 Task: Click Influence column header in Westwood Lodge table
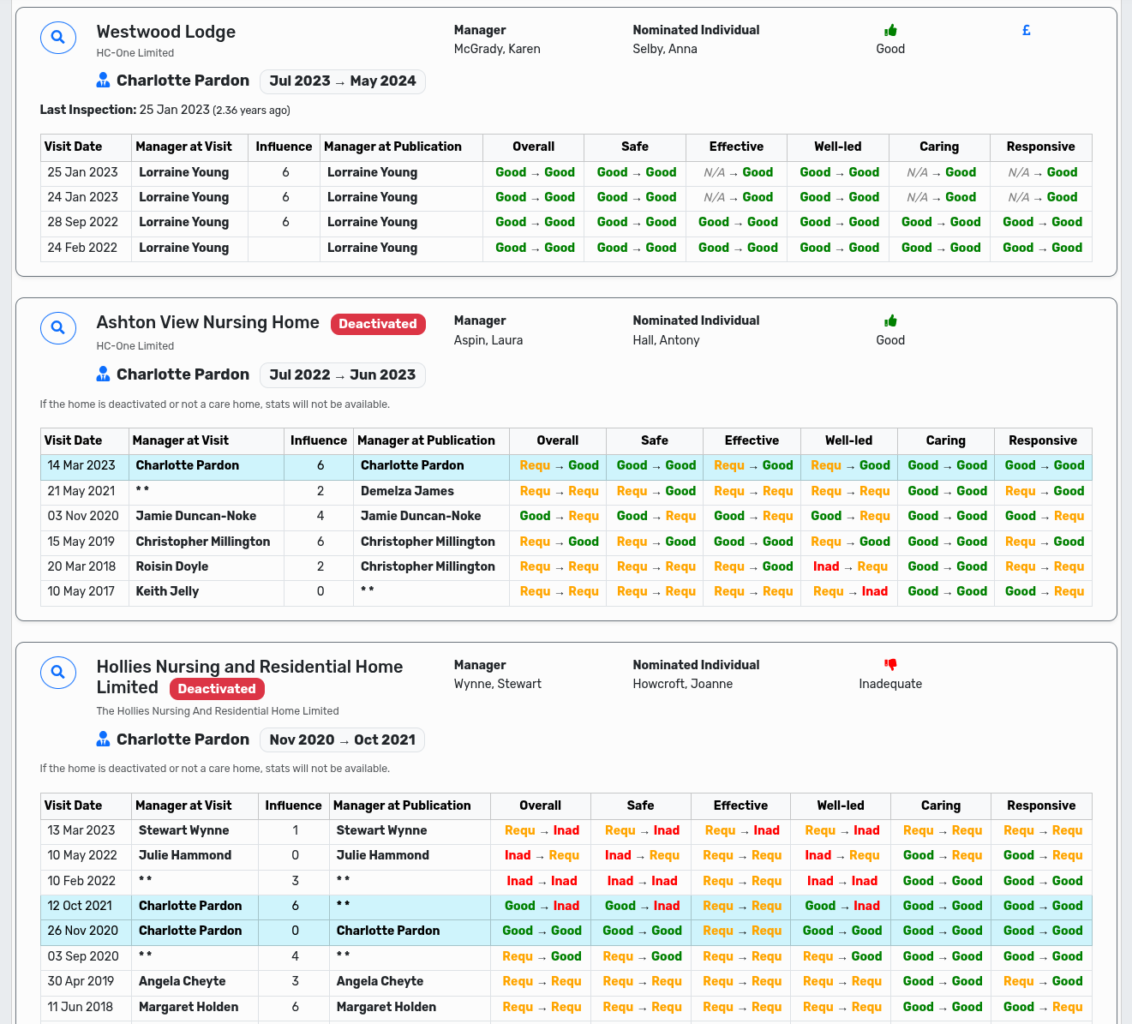click(284, 147)
